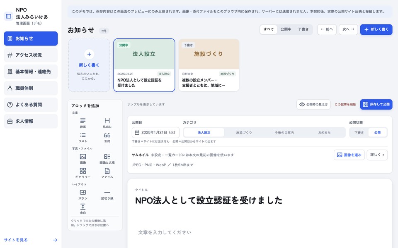398x248 pixels.
Task: Add a 区切り線 divider block
Action: 107,195
